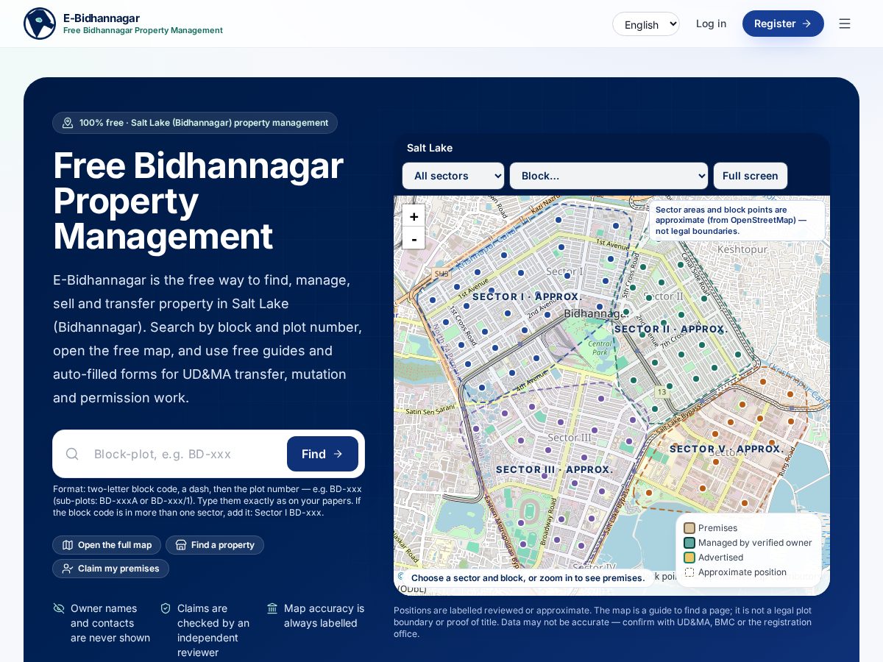Click the SECTOR V · APPROX. map label
Screen dimensions: 883x662
coord(726,449)
